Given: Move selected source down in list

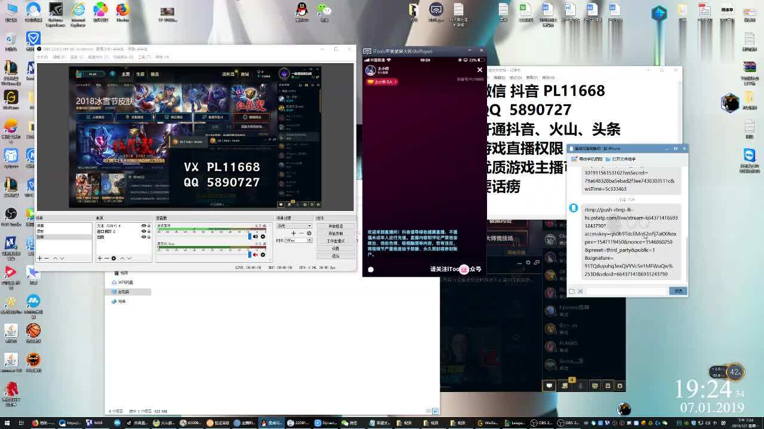Looking at the screenshot, I should pyautogui.click(x=129, y=258).
